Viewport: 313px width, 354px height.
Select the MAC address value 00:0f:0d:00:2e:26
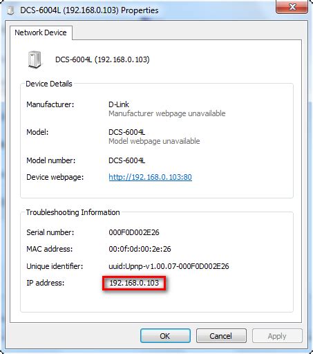[x=140, y=249]
